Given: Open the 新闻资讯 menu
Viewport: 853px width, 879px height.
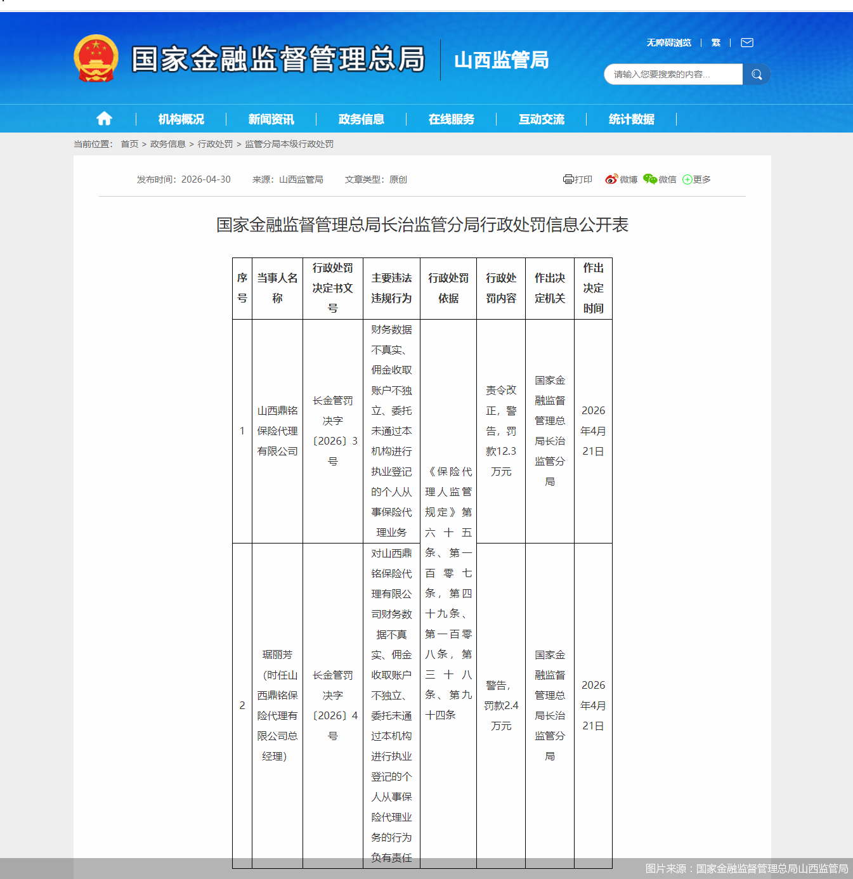Looking at the screenshot, I should pyautogui.click(x=271, y=119).
